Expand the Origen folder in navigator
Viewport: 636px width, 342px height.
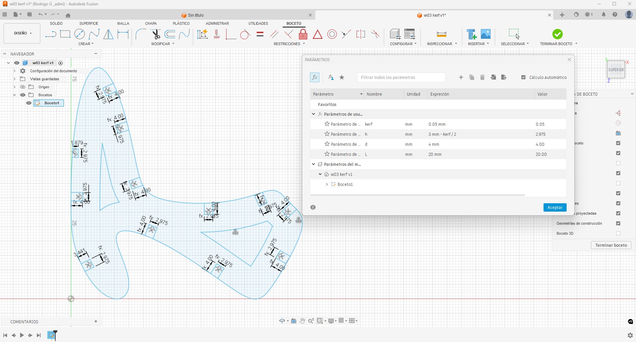point(14,87)
